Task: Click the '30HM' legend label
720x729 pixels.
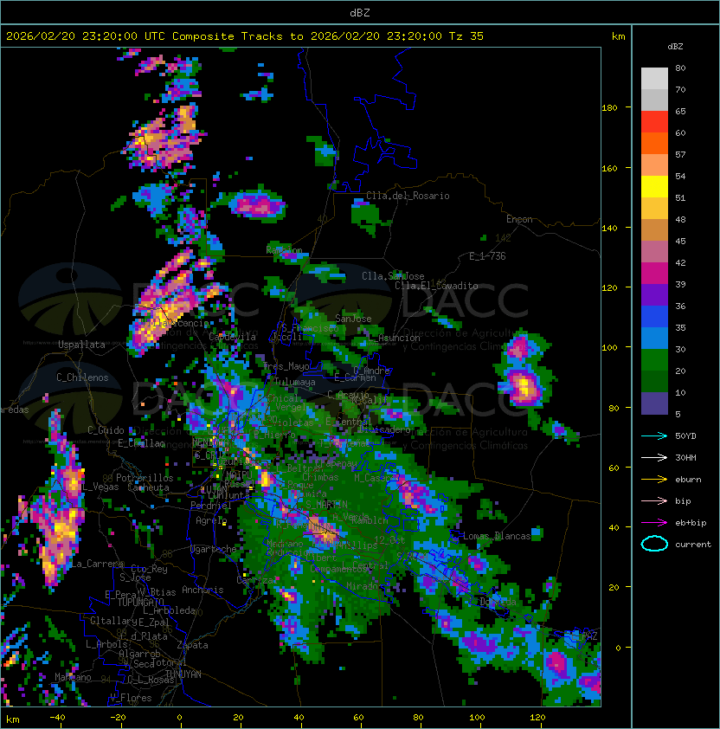Action: tap(685, 458)
